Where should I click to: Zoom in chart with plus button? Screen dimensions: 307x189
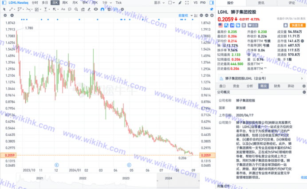click(x=212, y=15)
